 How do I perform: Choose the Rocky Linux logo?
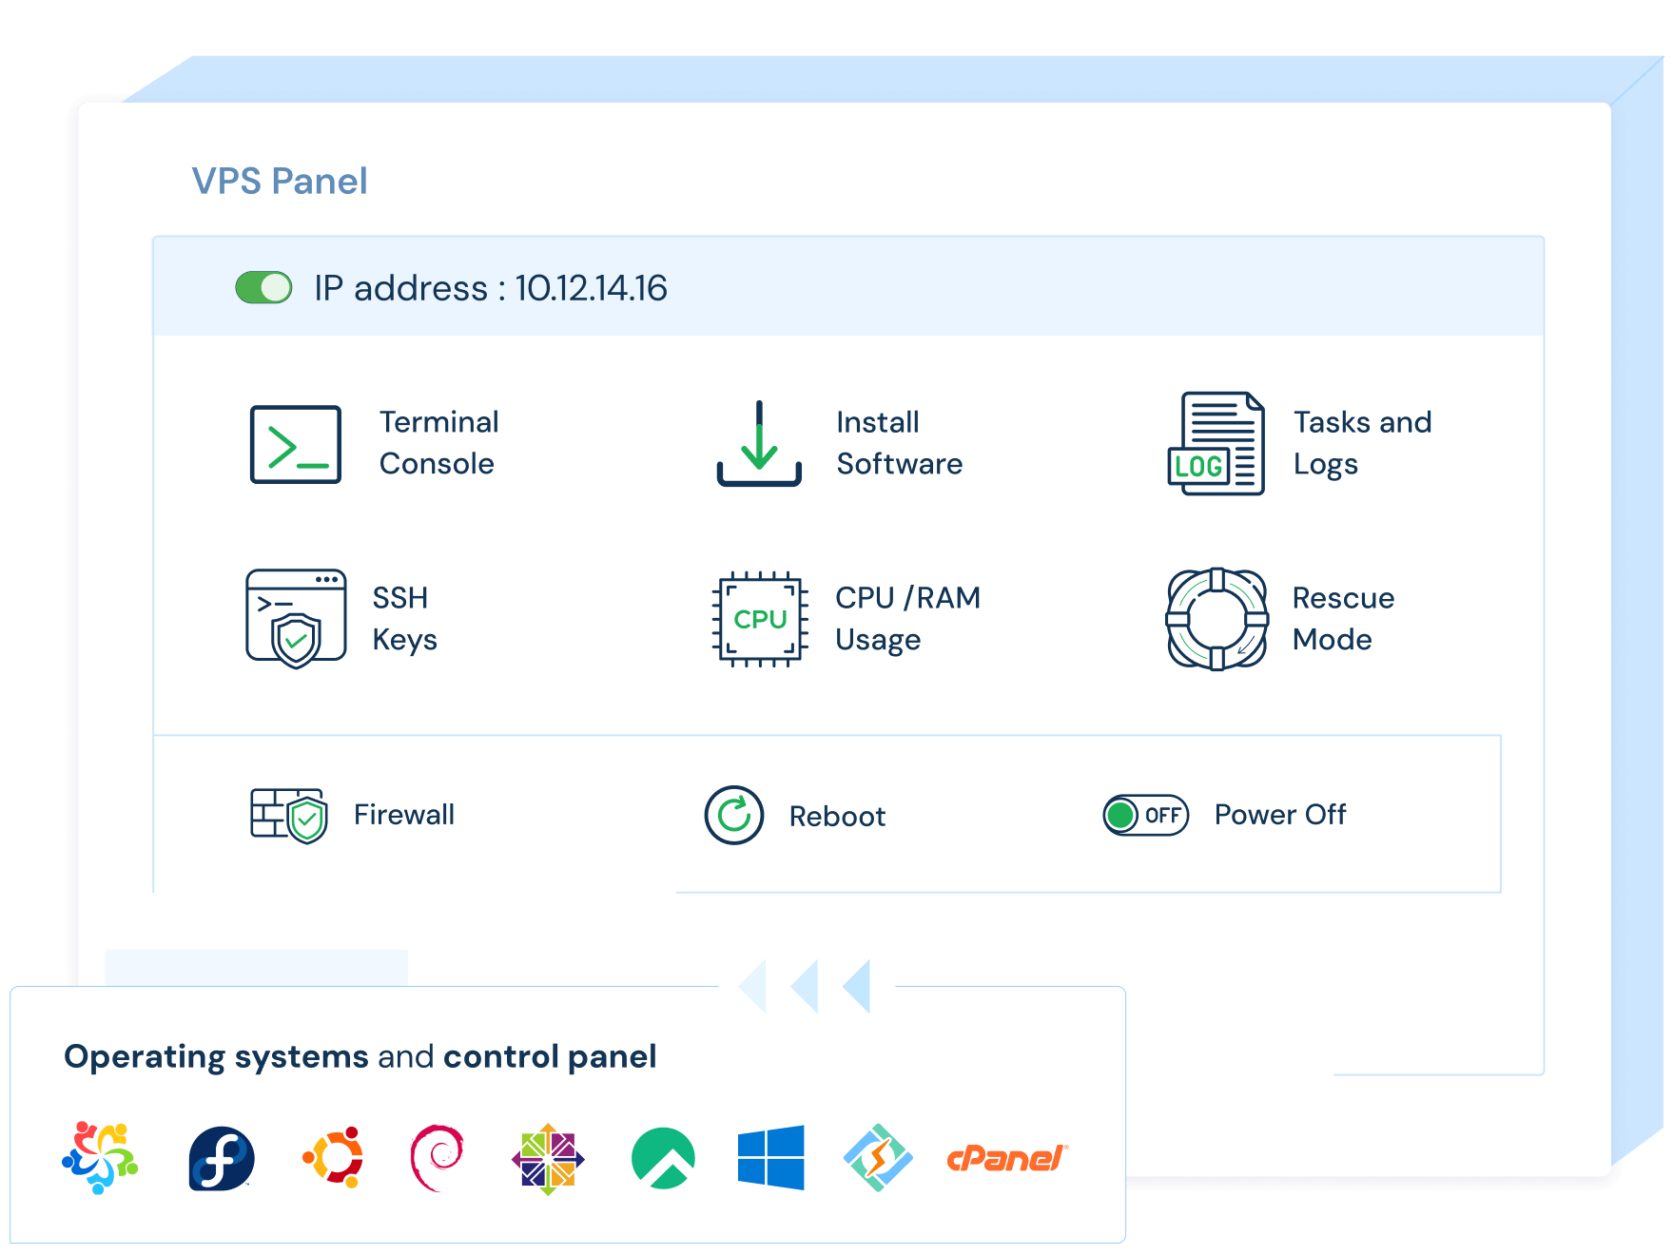664,1158
